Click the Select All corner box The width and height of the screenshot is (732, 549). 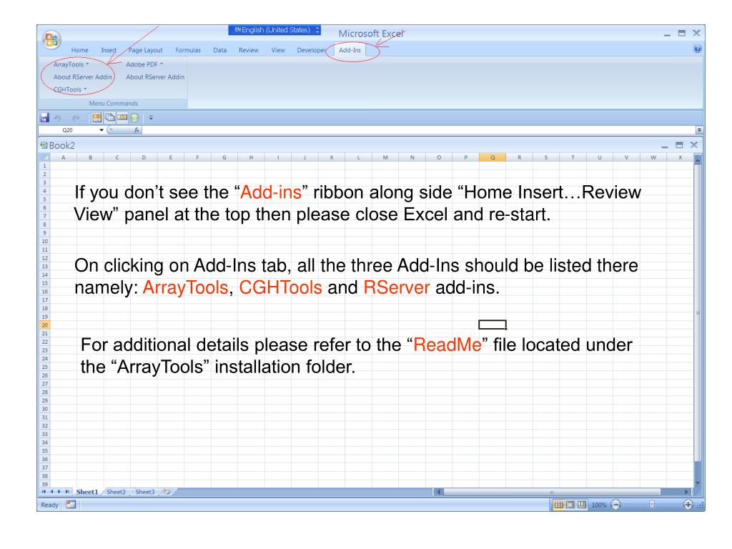pyautogui.click(x=44, y=157)
